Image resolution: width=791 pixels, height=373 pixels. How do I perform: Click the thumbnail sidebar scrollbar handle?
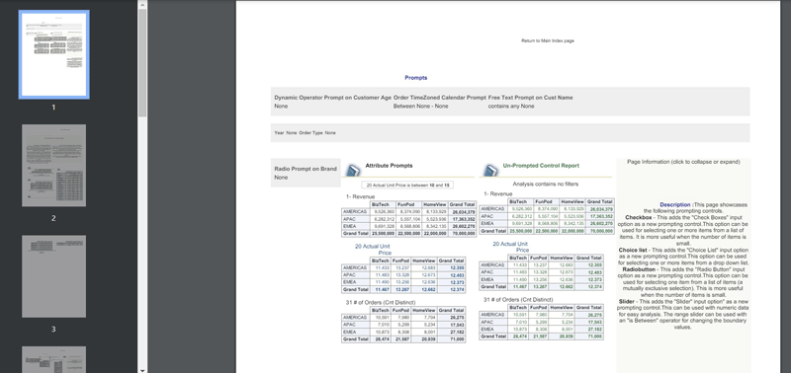click(x=142, y=63)
